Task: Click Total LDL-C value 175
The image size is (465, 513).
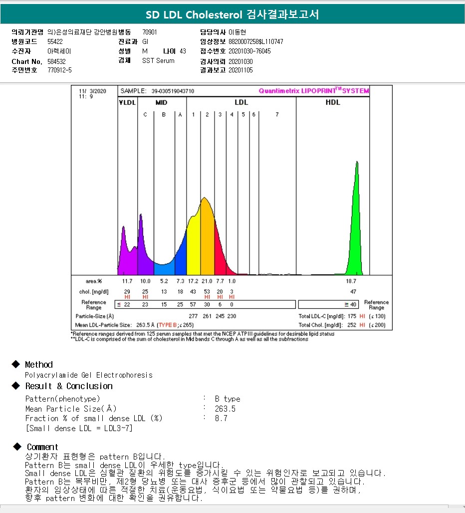Action: [x=352, y=316]
